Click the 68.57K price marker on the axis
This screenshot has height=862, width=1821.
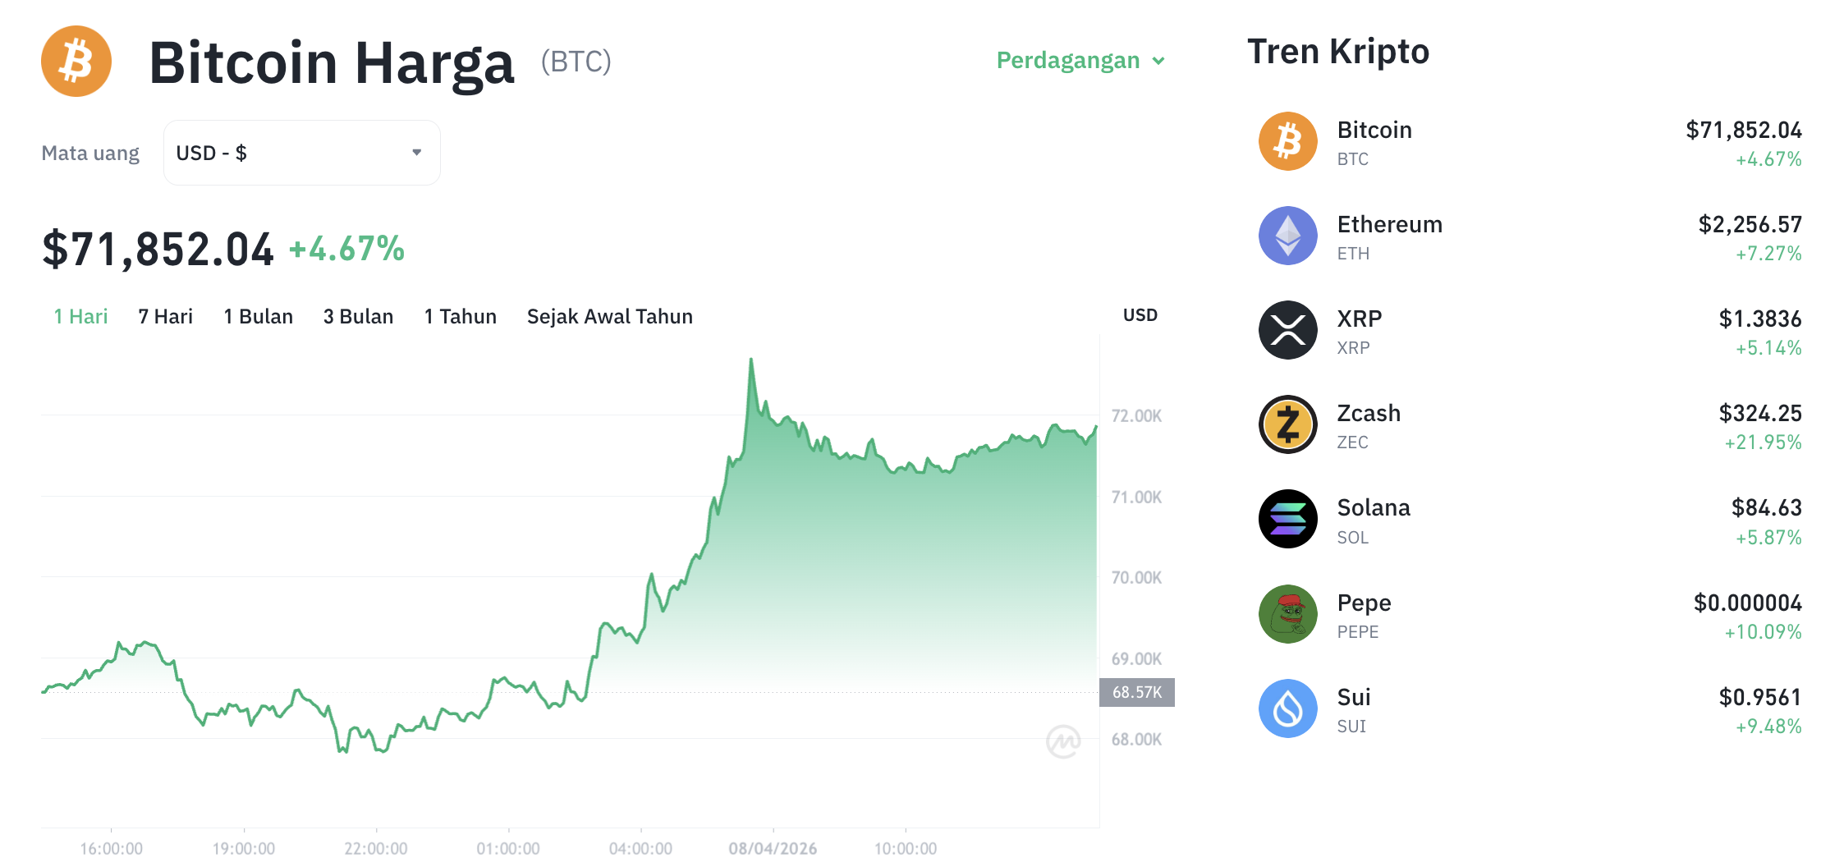tap(1139, 692)
